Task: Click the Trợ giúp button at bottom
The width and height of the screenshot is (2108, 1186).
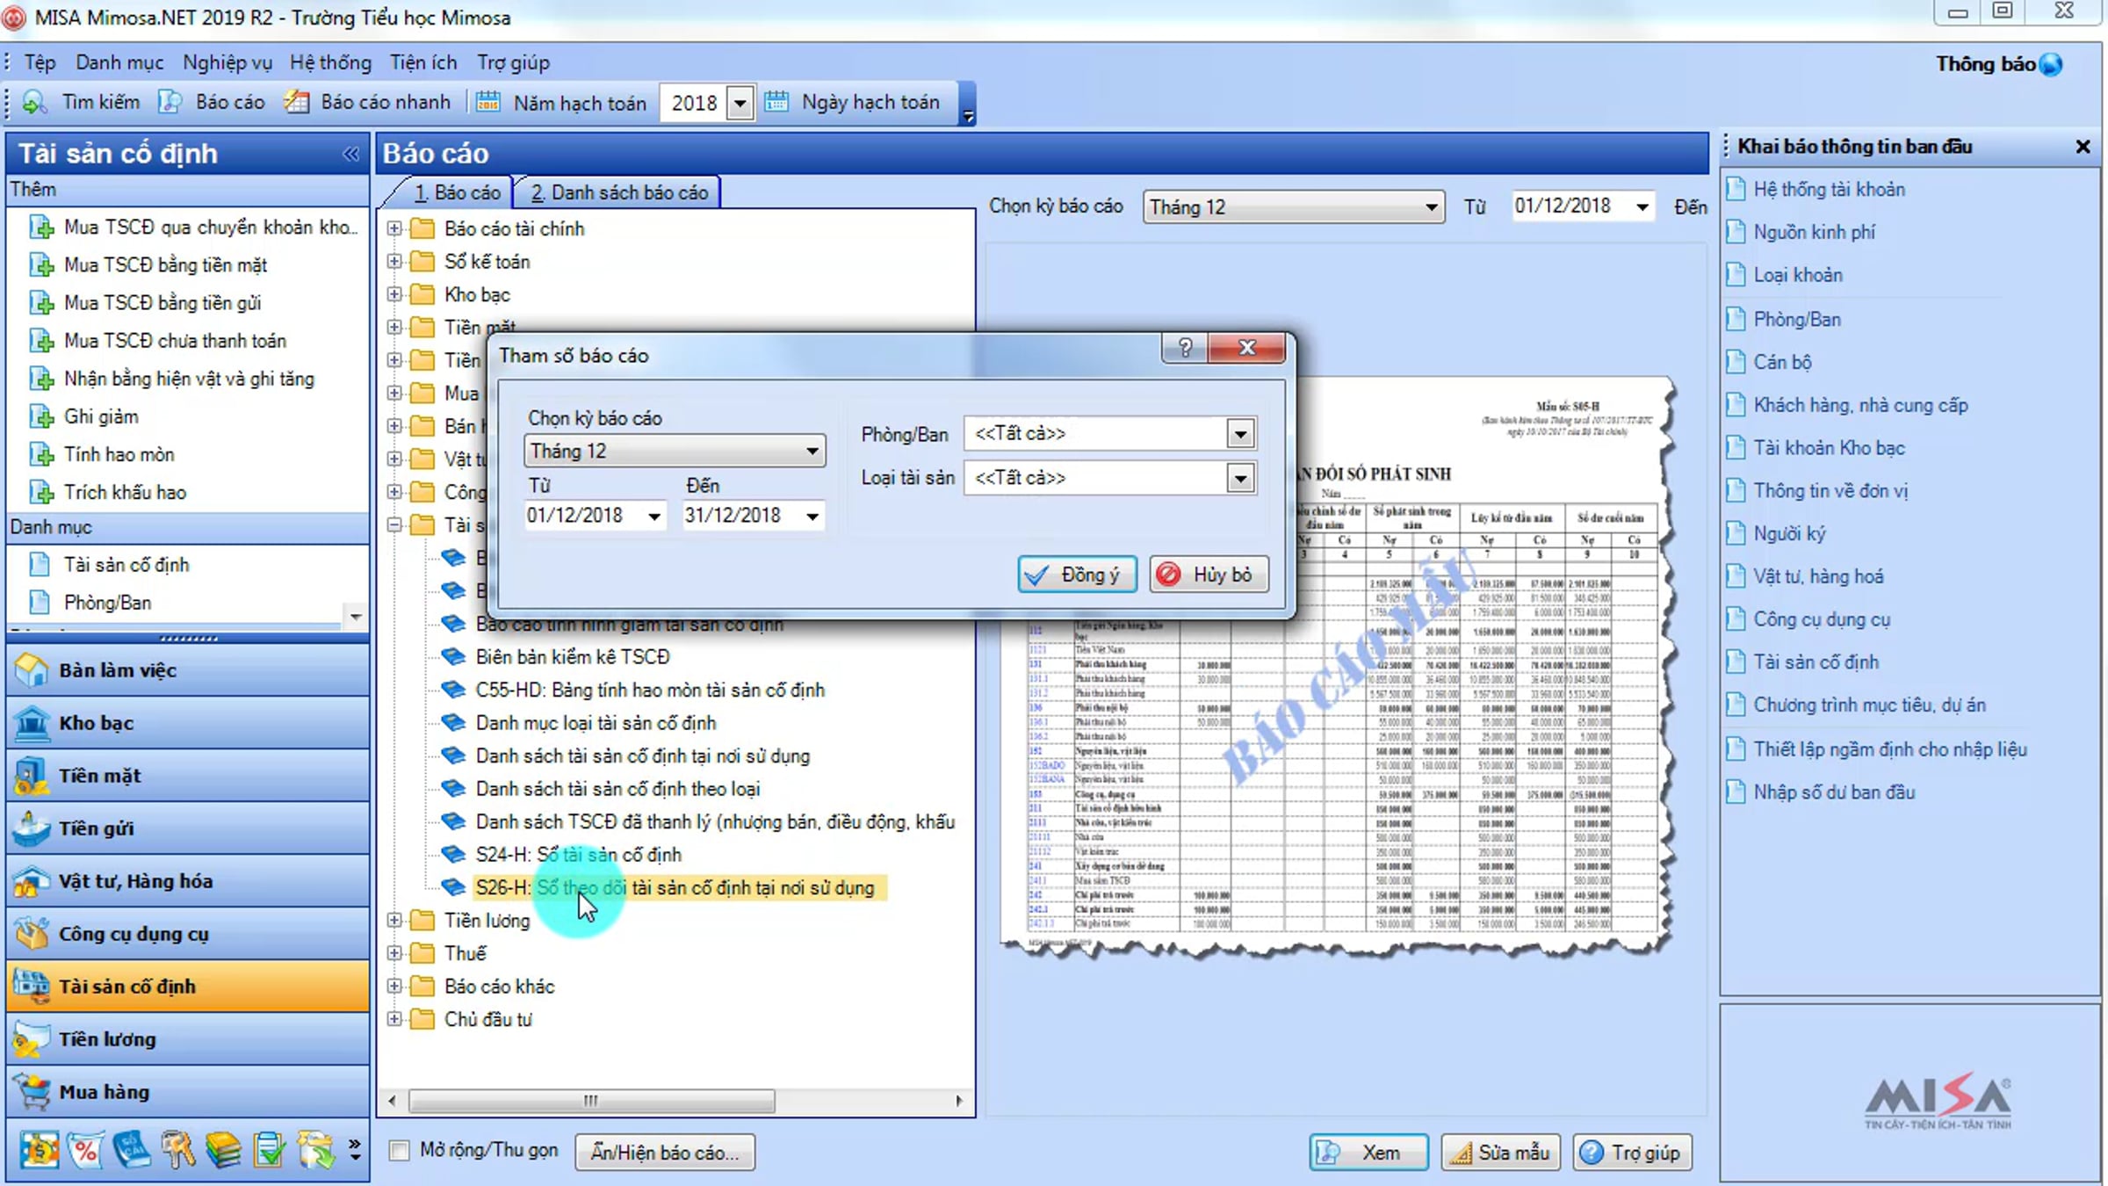Action: click(x=1632, y=1153)
